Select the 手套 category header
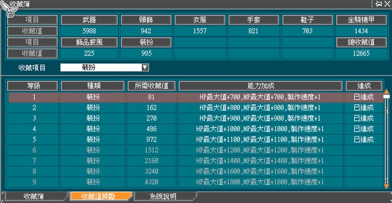 tap(253, 20)
